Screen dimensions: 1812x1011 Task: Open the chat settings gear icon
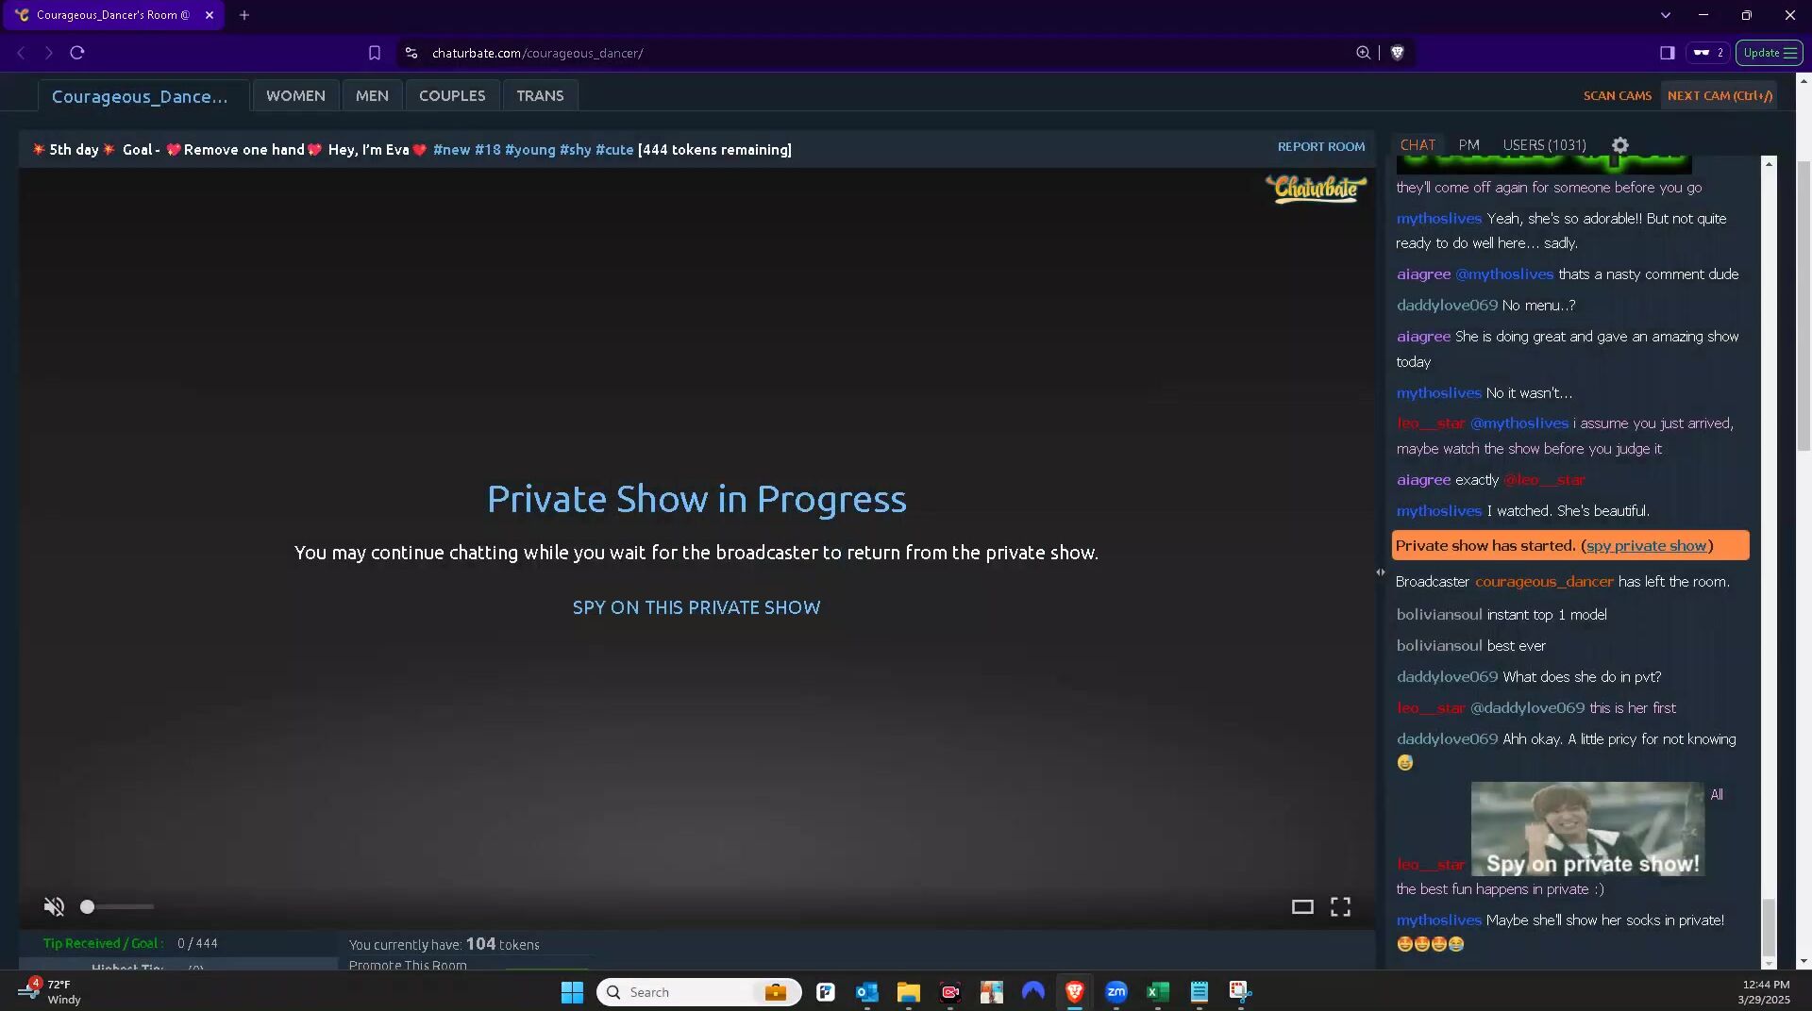(x=1620, y=145)
